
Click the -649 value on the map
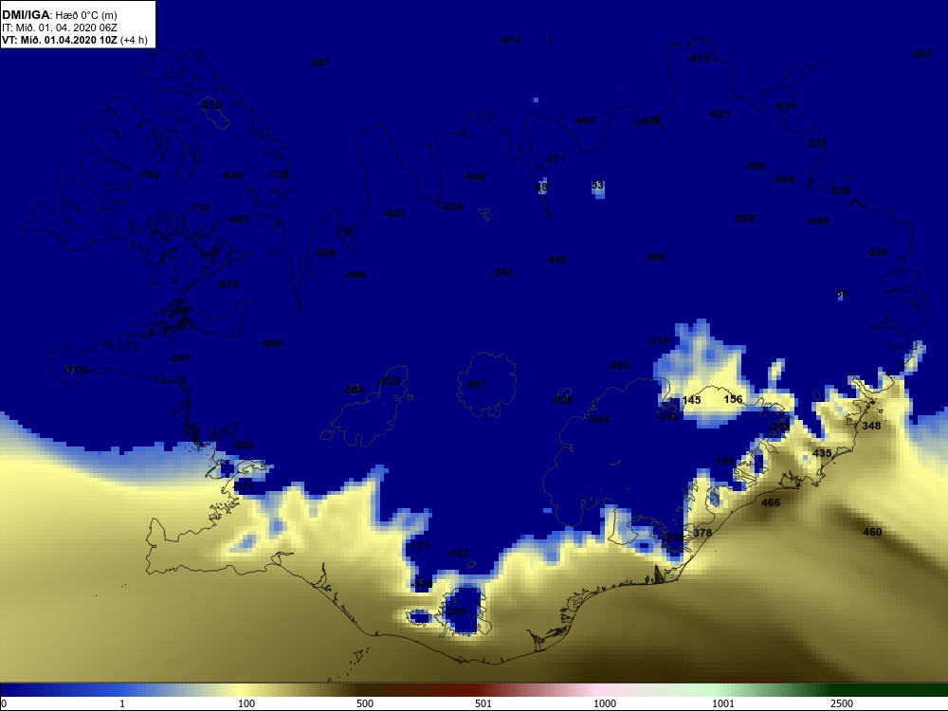tap(231, 175)
